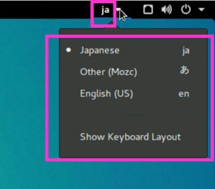This screenshot has height=189, width=215.
Task: Click the empty radio spot before English (US)
Action: 68,94
